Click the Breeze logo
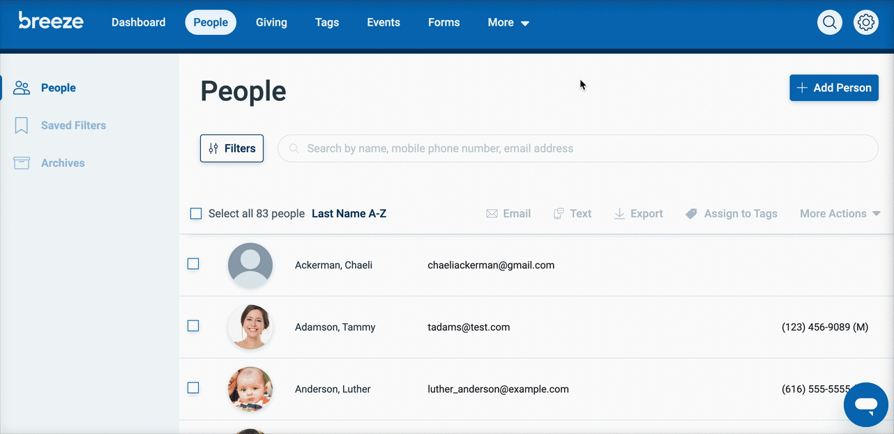Screen dimensions: 894x434 [x=51, y=21]
